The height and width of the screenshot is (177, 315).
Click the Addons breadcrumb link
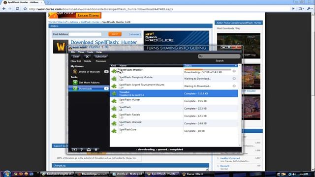[74, 22]
